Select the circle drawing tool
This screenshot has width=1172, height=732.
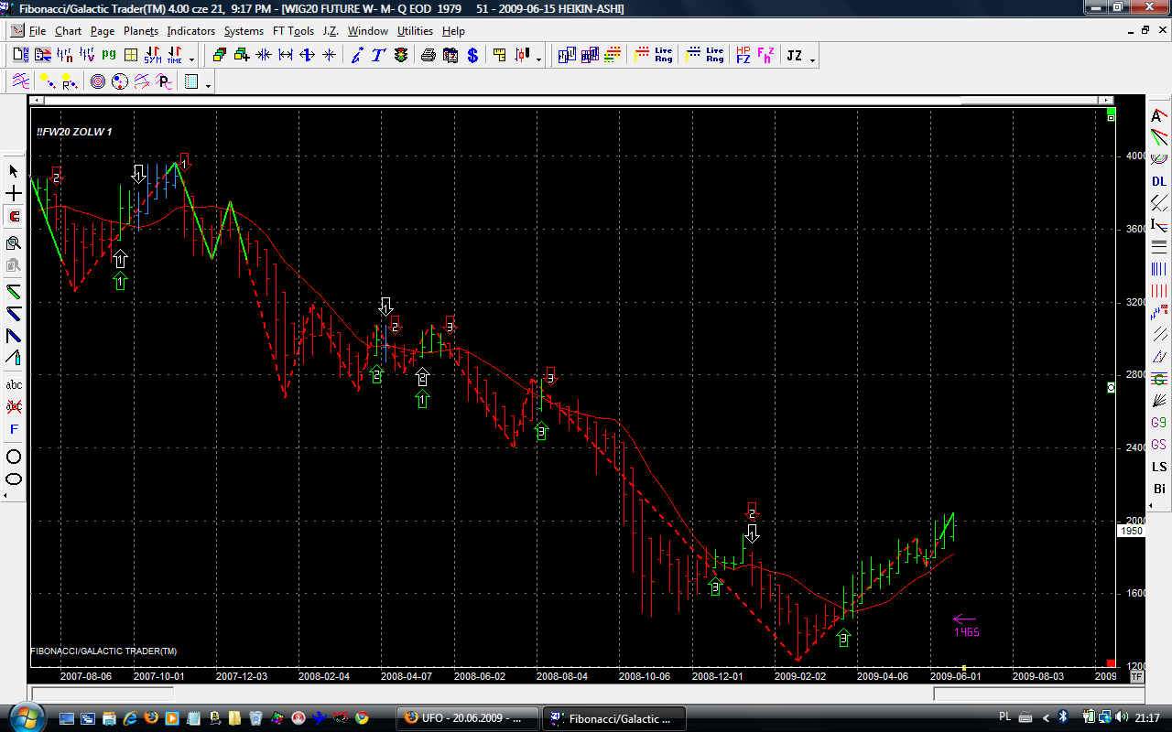pyautogui.click(x=14, y=457)
